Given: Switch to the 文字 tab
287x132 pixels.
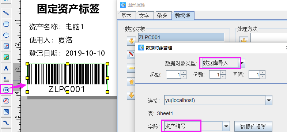Looking at the screenshot, I should click(x=144, y=16).
